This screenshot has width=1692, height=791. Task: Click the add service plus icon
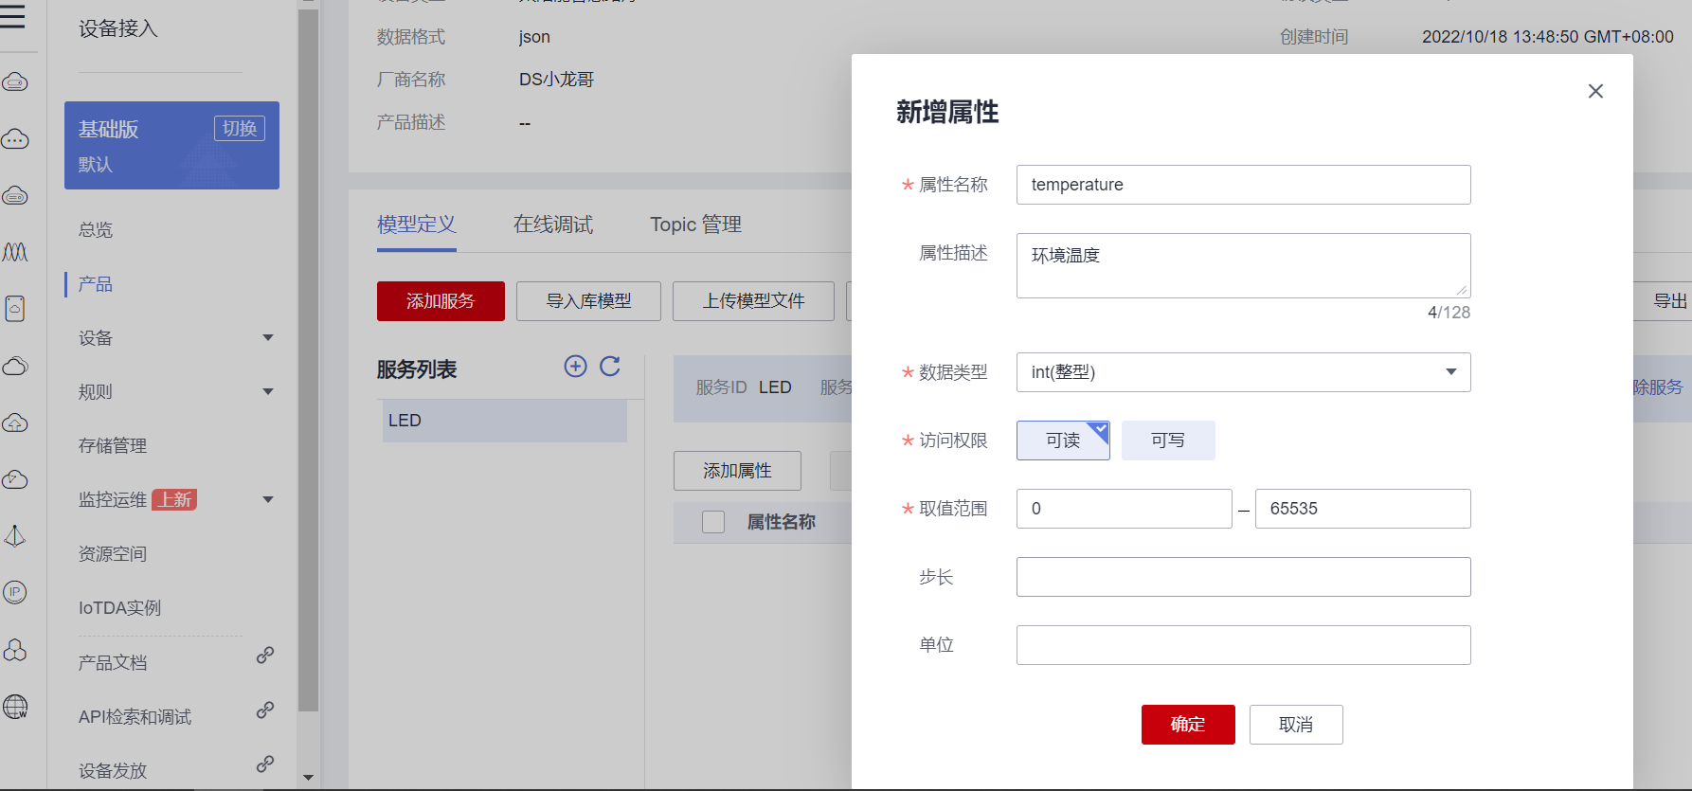(x=575, y=367)
